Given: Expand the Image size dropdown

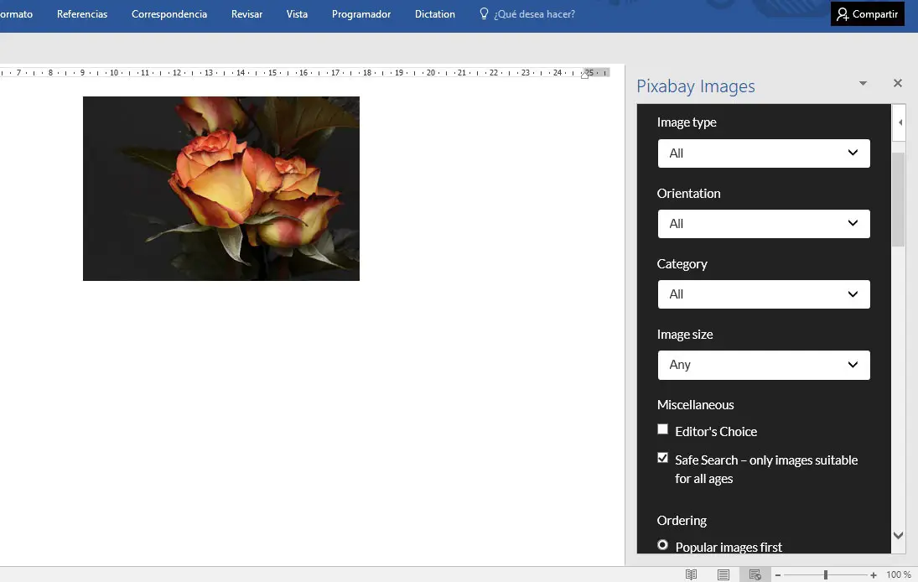Looking at the screenshot, I should coord(764,365).
